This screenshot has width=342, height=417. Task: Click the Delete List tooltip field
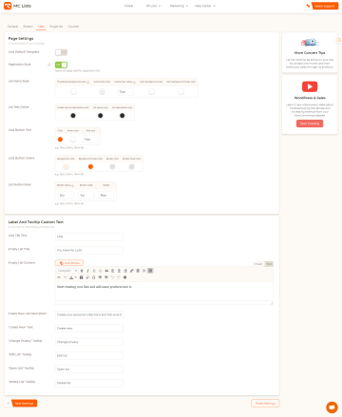coord(89,383)
